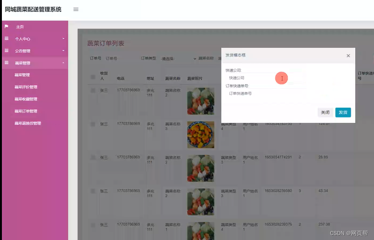Click the 蔬菜名称 column header
The image size is (374, 240).
(x=173, y=78)
